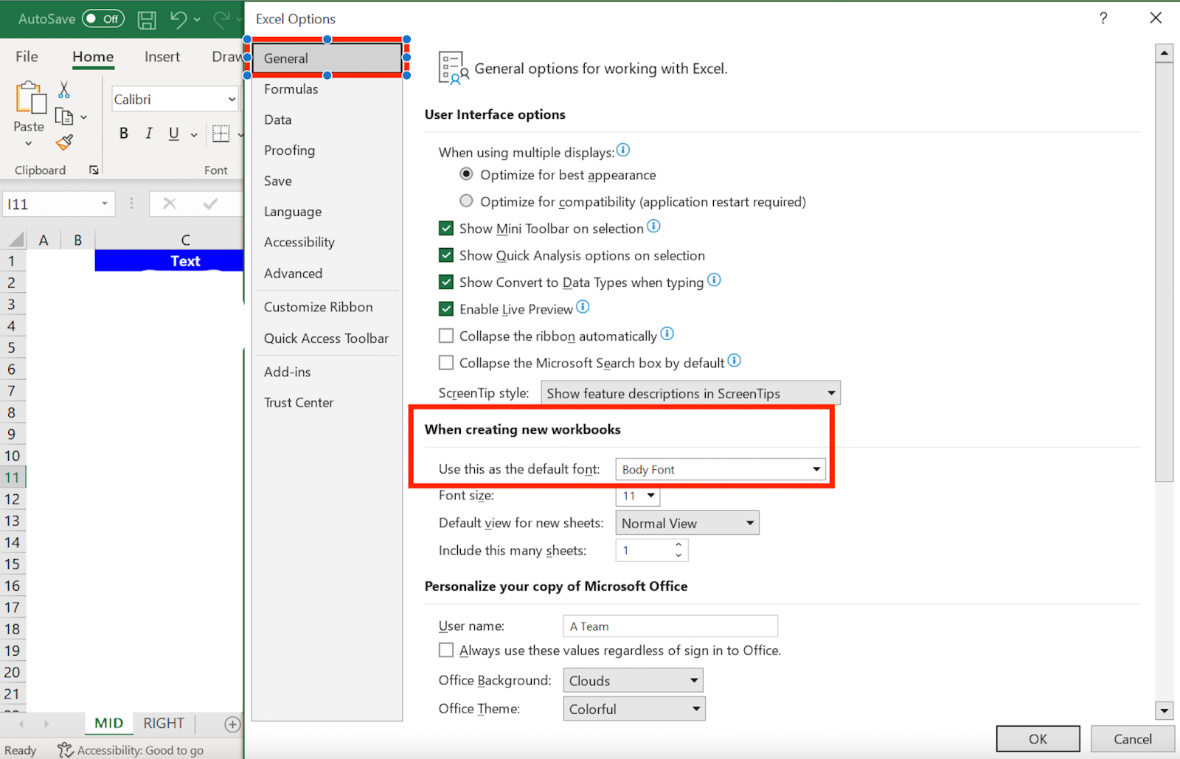Uncheck Show Quick Analysis options on selection

click(446, 255)
